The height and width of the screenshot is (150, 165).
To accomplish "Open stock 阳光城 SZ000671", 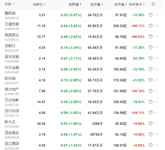I will [x=12, y=80].
